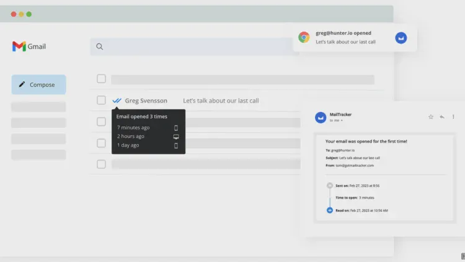
Task: Click the blue 'Read on' timeline marker
Action: (330, 210)
